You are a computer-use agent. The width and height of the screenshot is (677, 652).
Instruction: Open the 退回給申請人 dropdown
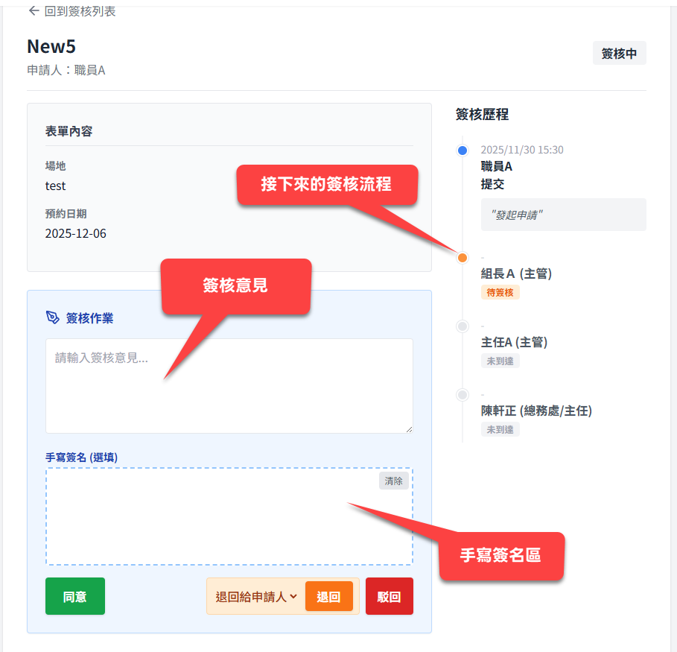point(256,597)
